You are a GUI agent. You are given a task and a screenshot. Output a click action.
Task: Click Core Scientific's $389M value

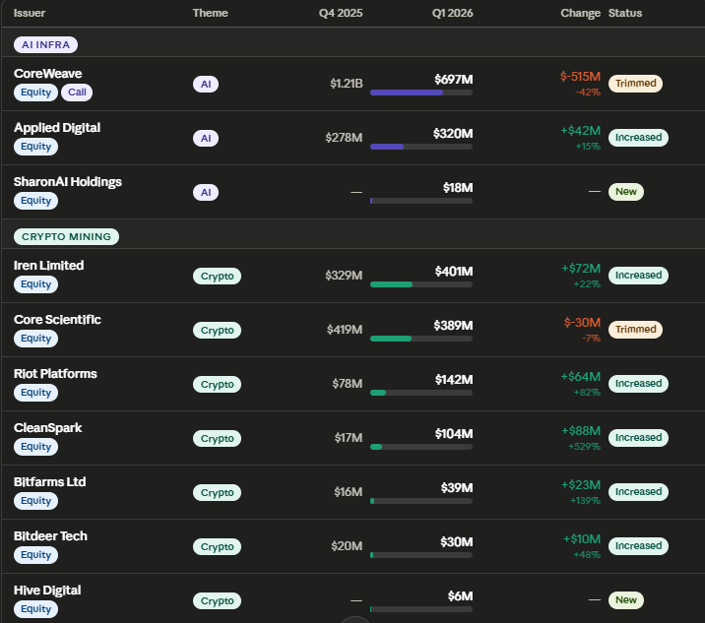pos(453,326)
